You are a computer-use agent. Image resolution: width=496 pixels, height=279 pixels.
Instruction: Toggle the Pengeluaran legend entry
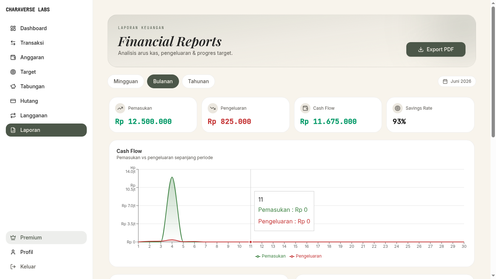click(x=305, y=256)
